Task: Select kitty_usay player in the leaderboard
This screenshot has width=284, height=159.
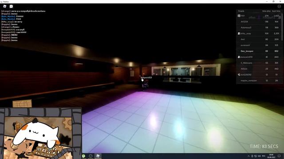Action: point(259,34)
